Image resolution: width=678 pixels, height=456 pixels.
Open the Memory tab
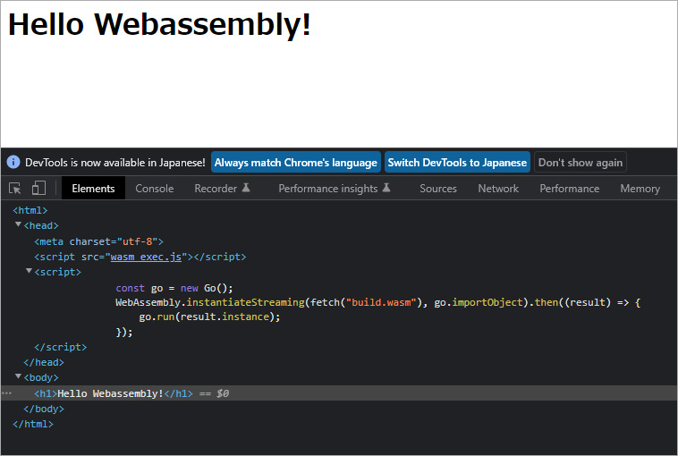640,189
